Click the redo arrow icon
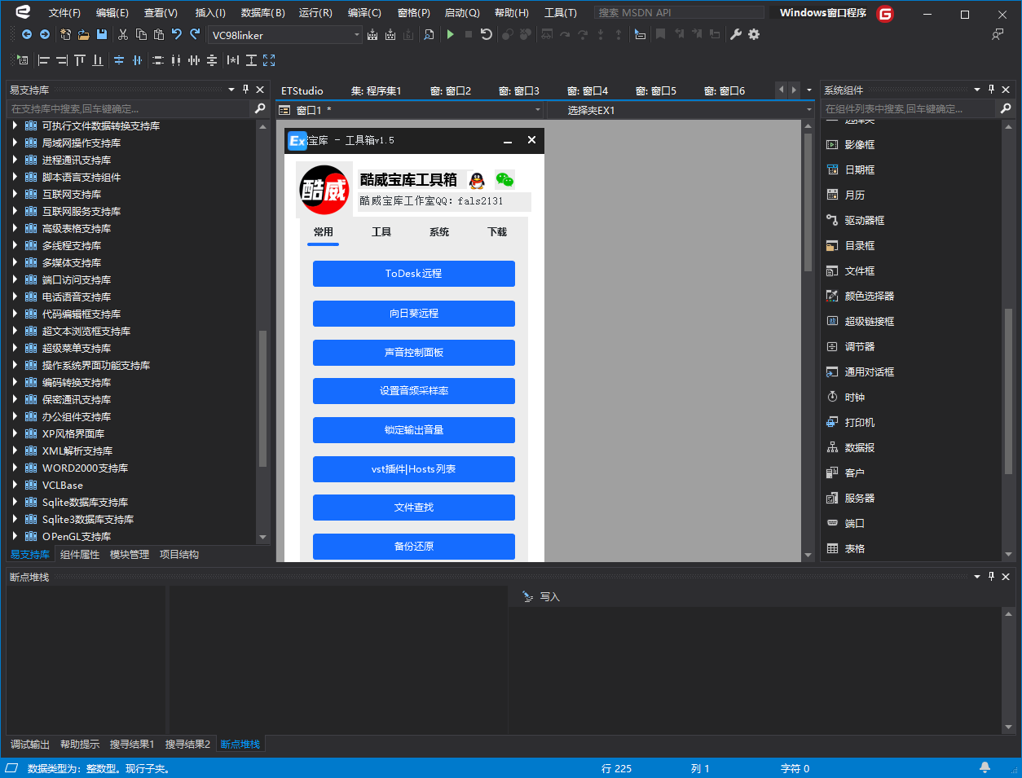The height and width of the screenshot is (778, 1022). coord(195,34)
